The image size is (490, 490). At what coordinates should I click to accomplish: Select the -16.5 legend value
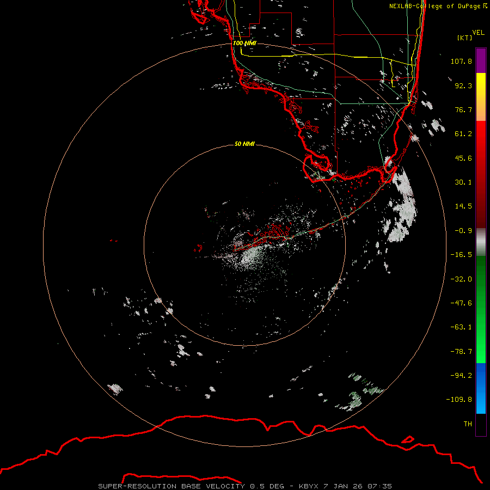(x=461, y=255)
